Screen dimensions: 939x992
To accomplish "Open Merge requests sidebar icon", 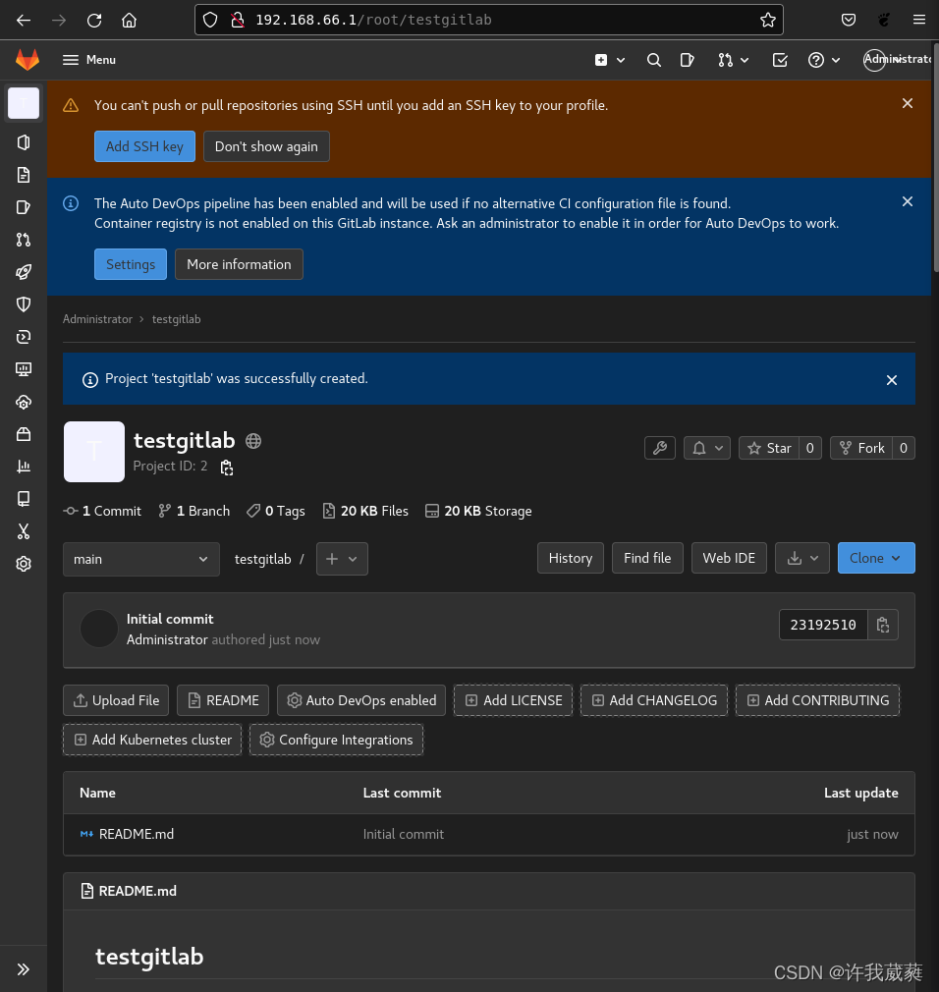I will (24, 239).
